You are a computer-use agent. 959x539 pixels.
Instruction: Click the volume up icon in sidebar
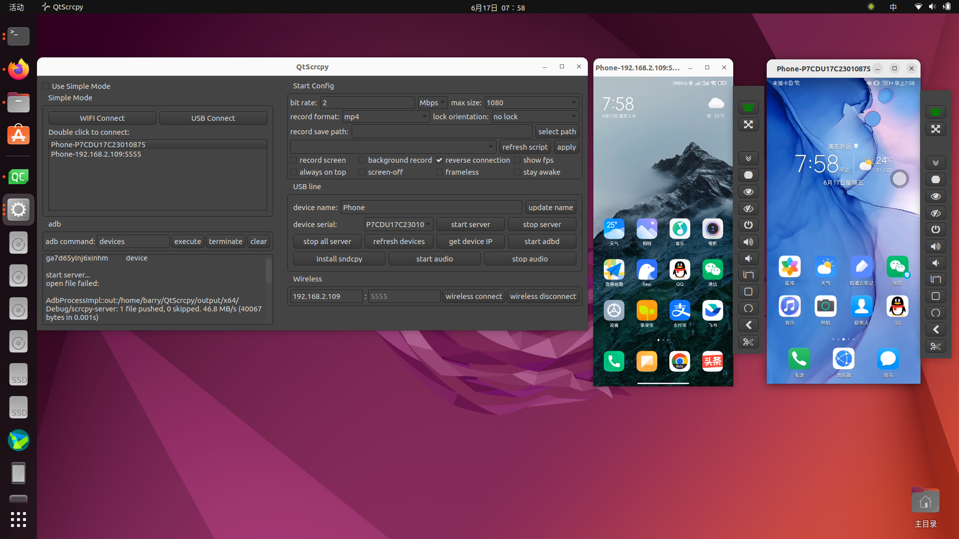(748, 242)
